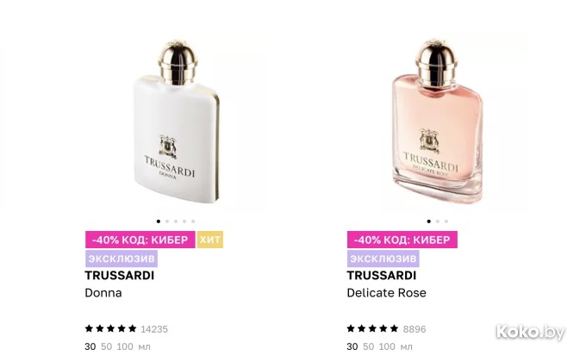Click the -40% КОД: КИБЕР badge on Donna
The image size is (586, 362).
140,240
